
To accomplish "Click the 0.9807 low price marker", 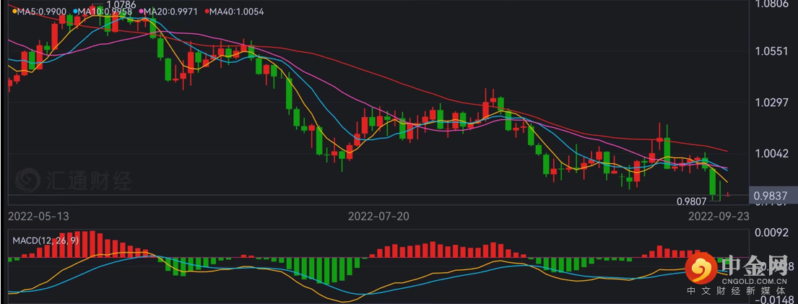I will coord(690,201).
